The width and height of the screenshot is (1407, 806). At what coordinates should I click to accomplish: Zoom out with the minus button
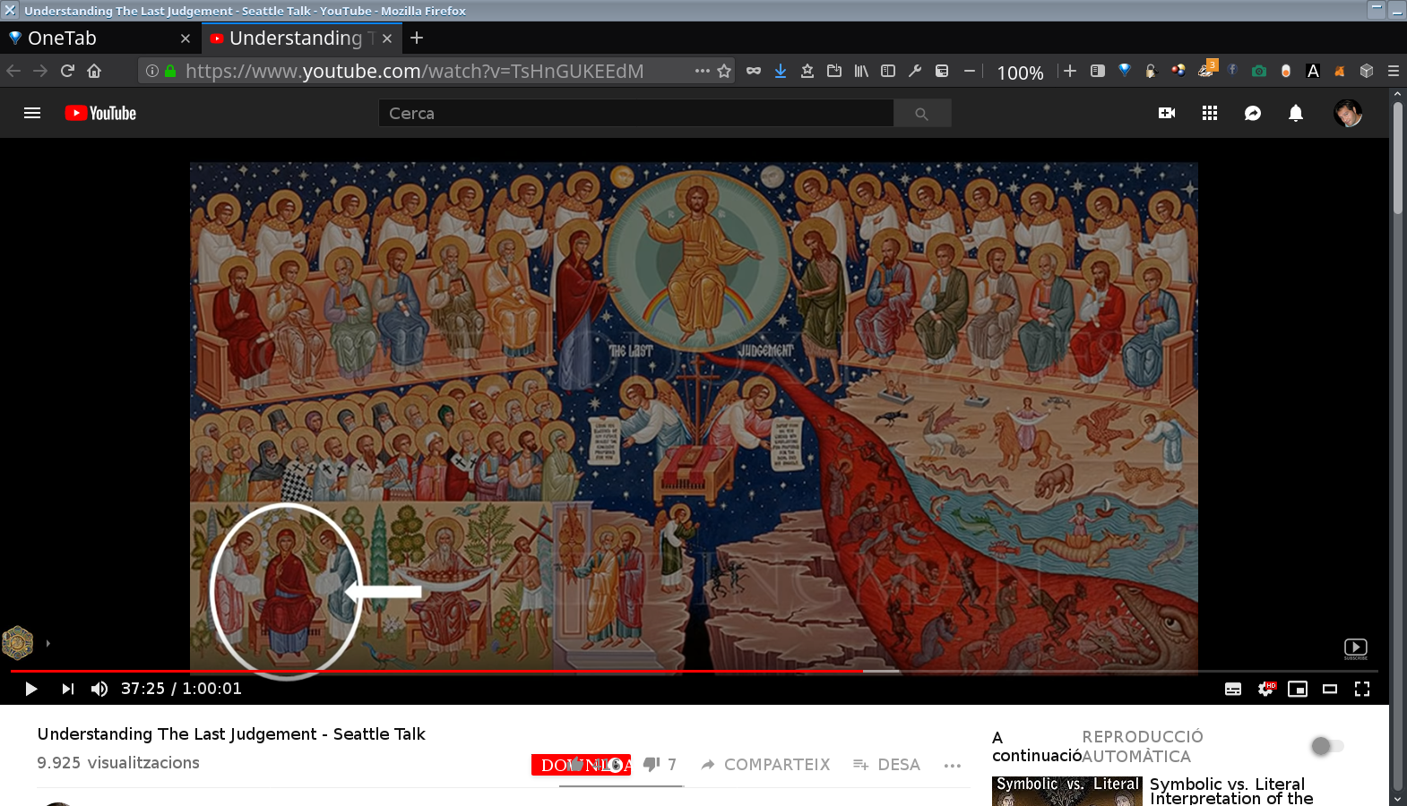(x=969, y=71)
